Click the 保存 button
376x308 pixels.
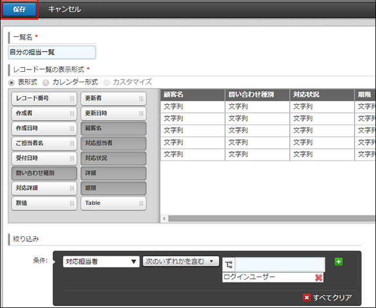point(19,9)
